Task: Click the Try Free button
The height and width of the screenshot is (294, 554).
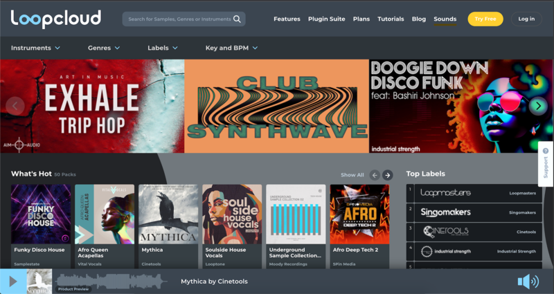Action: [x=485, y=19]
